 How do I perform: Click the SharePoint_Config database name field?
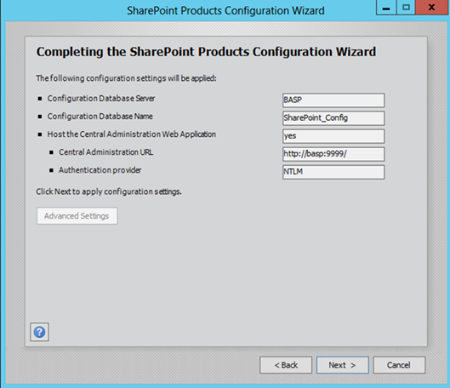[333, 118]
